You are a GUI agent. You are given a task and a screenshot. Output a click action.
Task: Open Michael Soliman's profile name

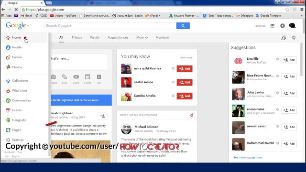point(146,127)
